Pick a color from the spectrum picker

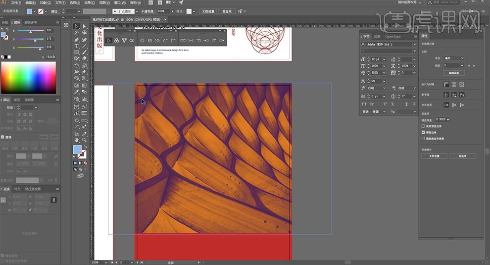click(29, 78)
